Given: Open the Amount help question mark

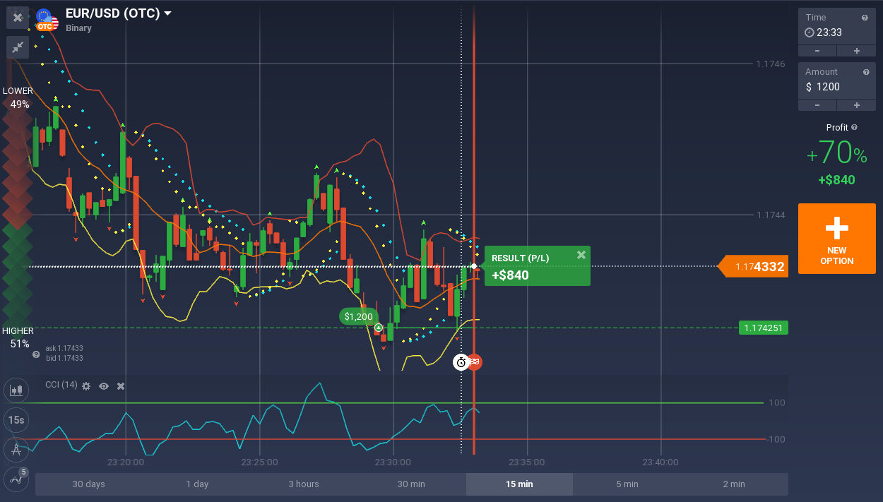Looking at the screenshot, I should (865, 72).
